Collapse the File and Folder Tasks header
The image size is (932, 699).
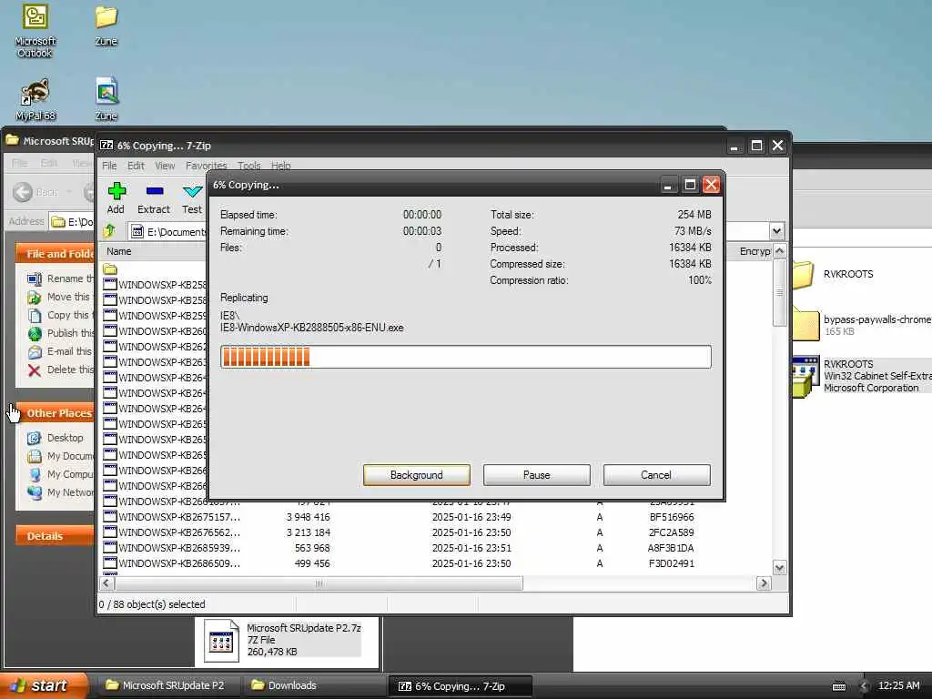[x=55, y=254]
